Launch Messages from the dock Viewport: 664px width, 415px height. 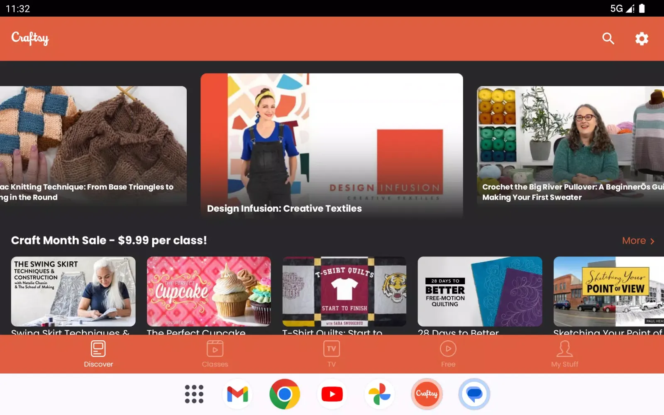(474, 394)
